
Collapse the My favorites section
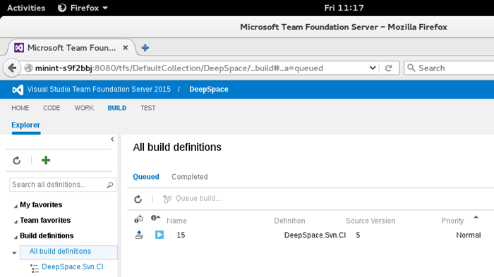point(16,207)
